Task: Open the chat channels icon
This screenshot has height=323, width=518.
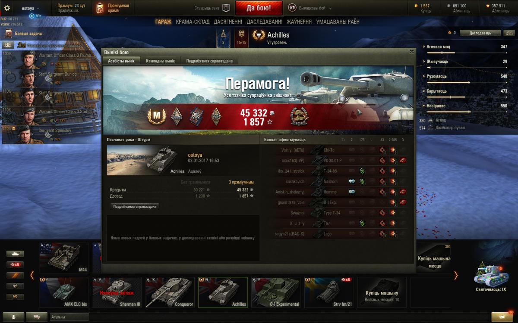Action: pos(37,317)
